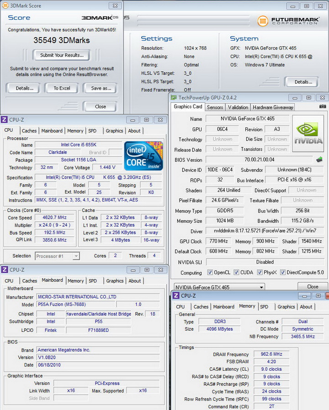The width and height of the screenshot is (329, 410).
Task: Click the BIOS save chip icon in GPU-Z
Action: tap(319, 160)
